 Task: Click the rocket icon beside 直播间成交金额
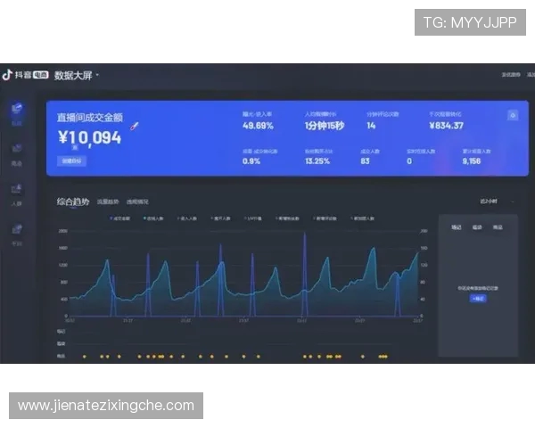135,128
